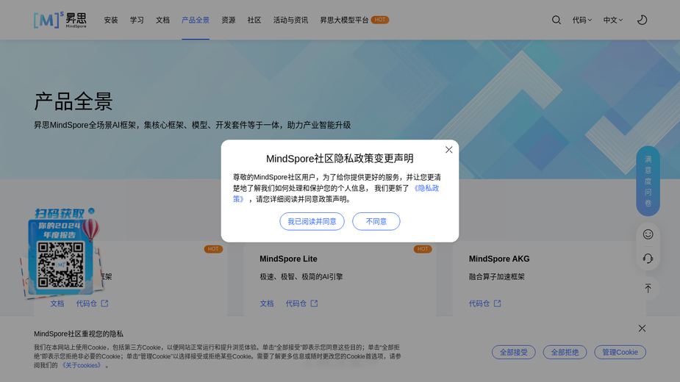680x382 pixels.
Task: Open the 学习 menu
Action: pos(137,20)
